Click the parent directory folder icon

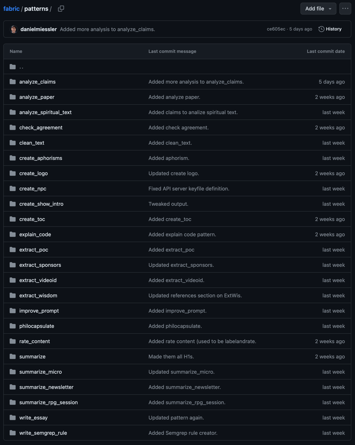click(x=13, y=67)
